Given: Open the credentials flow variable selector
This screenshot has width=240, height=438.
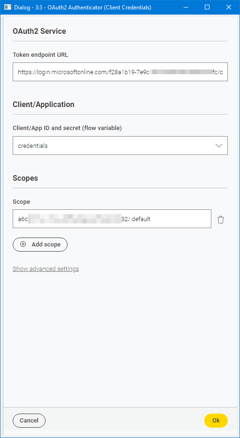Looking at the screenshot, I should point(120,146).
